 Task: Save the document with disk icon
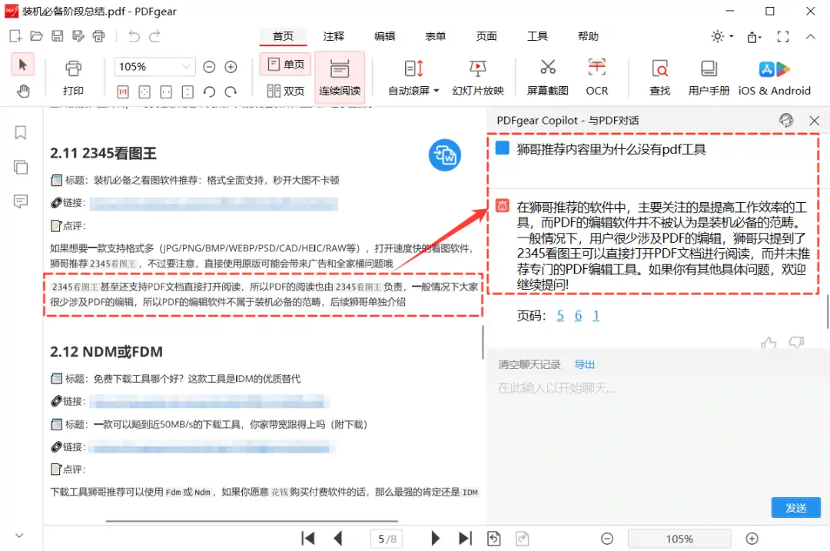(57, 36)
